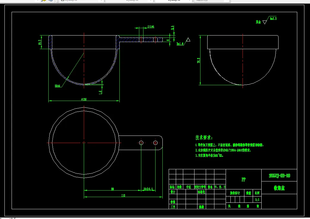Click the 分区 cell in revision table
The height and width of the screenshot is (219, 310).
(189, 187)
